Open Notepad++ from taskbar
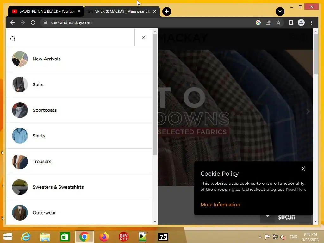This screenshot has width=324, height=243. click(x=143, y=237)
